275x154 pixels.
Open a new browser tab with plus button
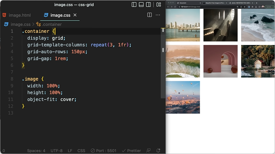tap(257, 3)
